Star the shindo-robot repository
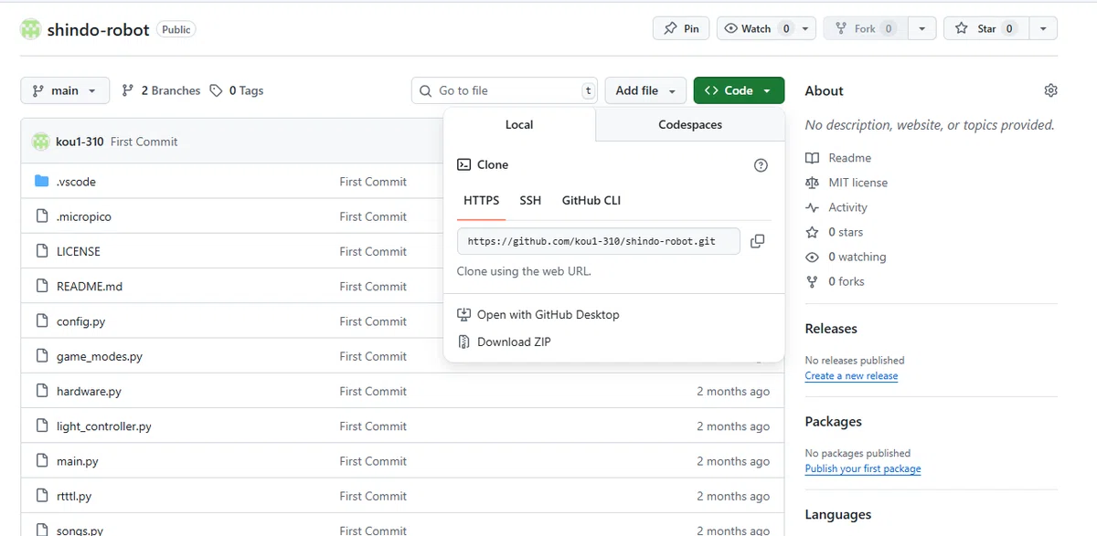The width and height of the screenshot is (1097, 536). pyautogui.click(x=985, y=28)
